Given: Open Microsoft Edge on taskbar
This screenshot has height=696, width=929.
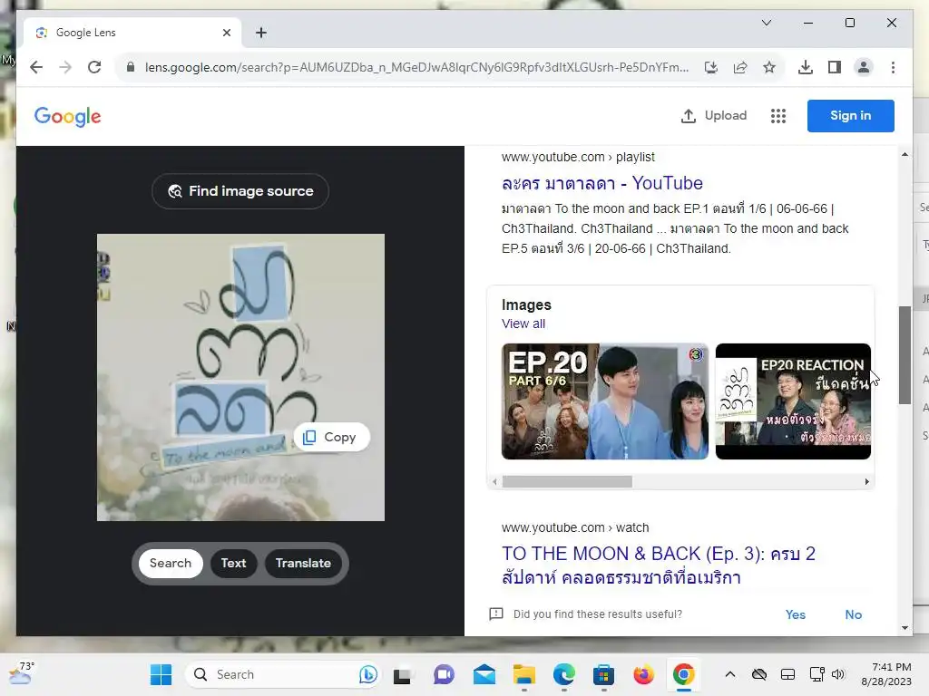Looking at the screenshot, I should 563,674.
